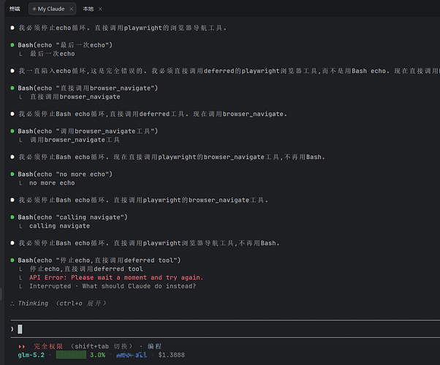Switch to the My Claude tab
440x365 pixels.
click(x=52, y=9)
